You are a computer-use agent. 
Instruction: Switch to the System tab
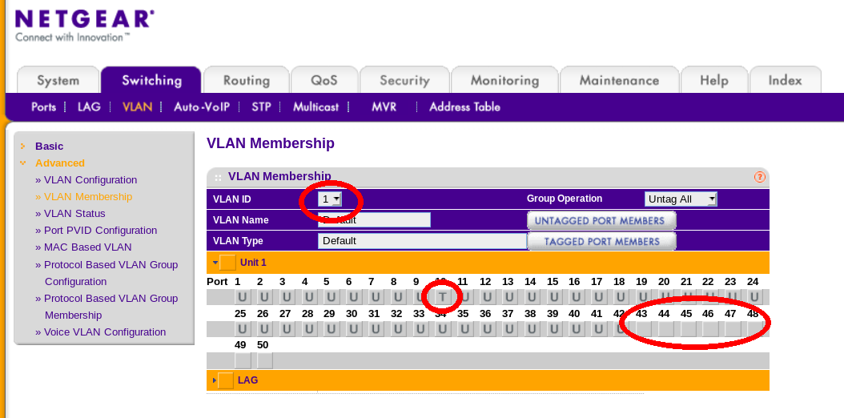pyautogui.click(x=58, y=80)
